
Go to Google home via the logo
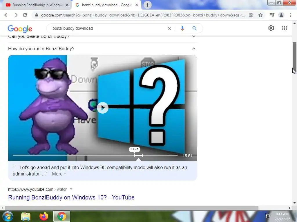pos(20,29)
